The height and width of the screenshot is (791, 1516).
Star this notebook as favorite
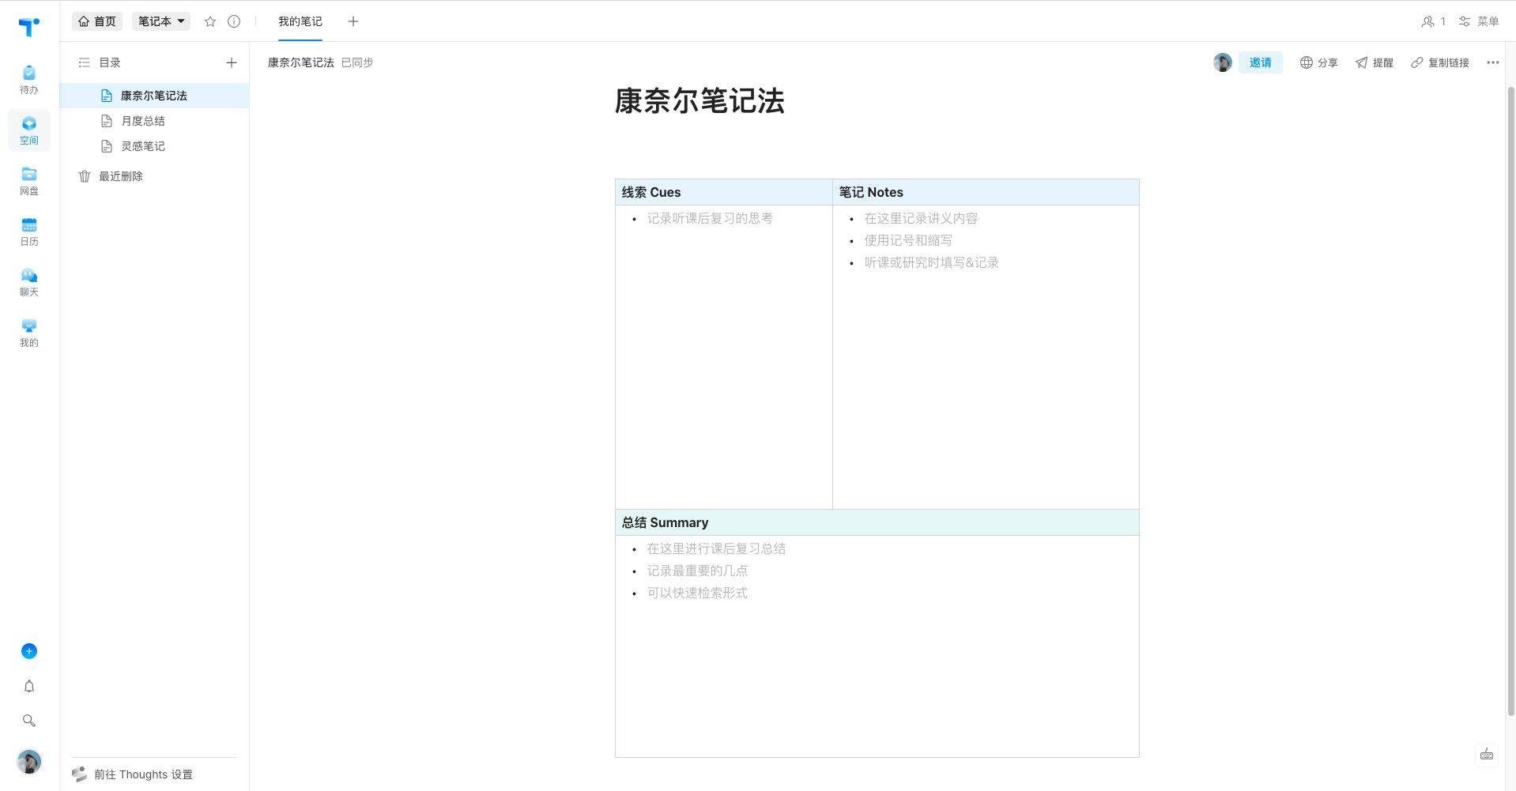[x=210, y=21]
